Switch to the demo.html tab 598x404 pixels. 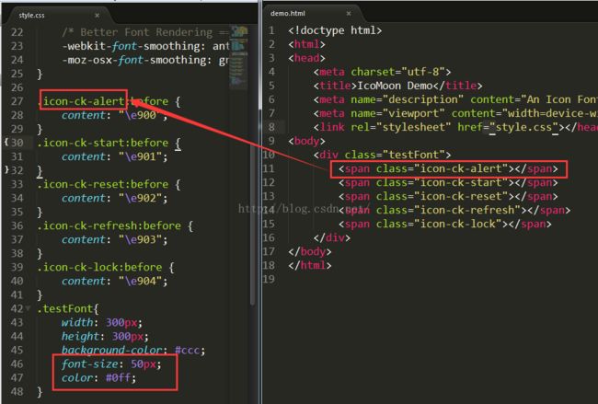288,14
